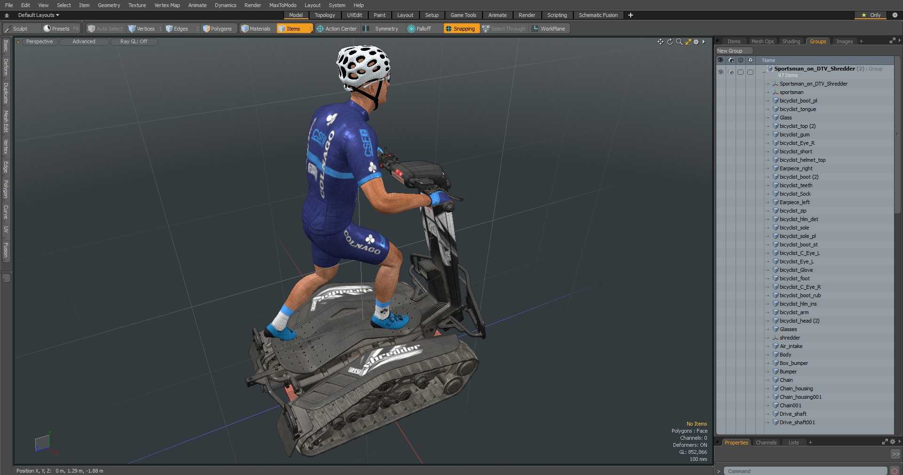
Task: Open the Advanced shading dropdown
Action: click(x=84, y=41)
